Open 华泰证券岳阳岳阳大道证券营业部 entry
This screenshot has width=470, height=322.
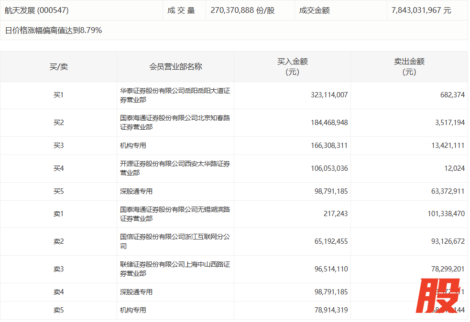(175, 95)
